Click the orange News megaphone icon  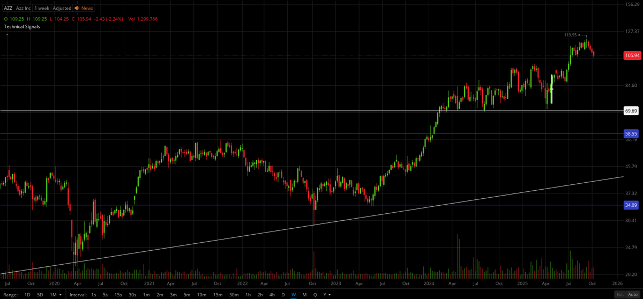[77, 8]
